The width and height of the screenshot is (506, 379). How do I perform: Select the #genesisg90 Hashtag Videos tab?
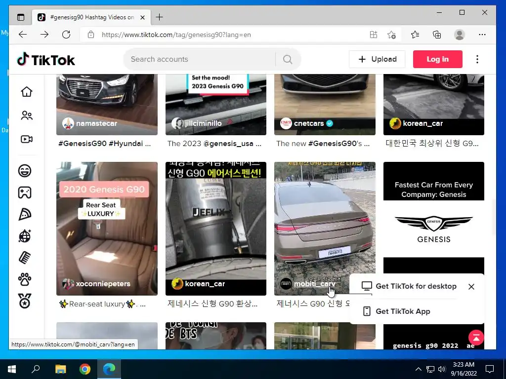pos(91,17)
